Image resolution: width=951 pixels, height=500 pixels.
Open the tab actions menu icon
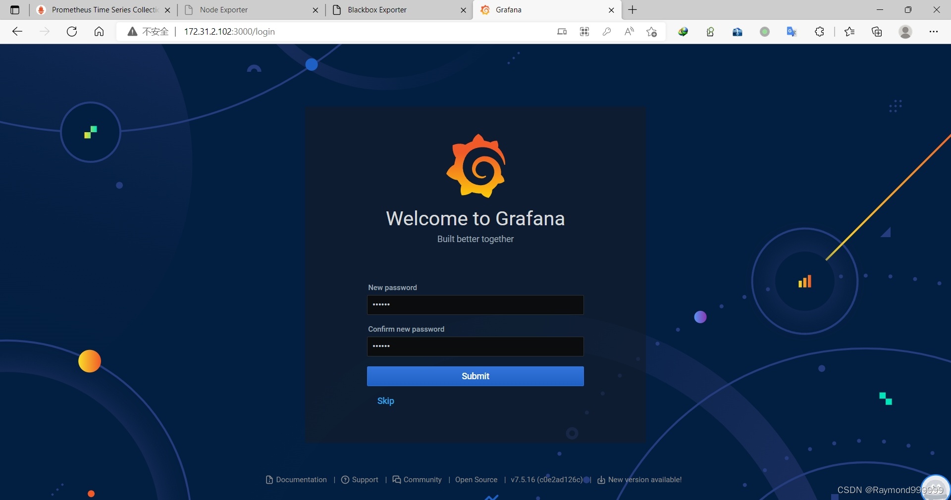click(15, 10)
